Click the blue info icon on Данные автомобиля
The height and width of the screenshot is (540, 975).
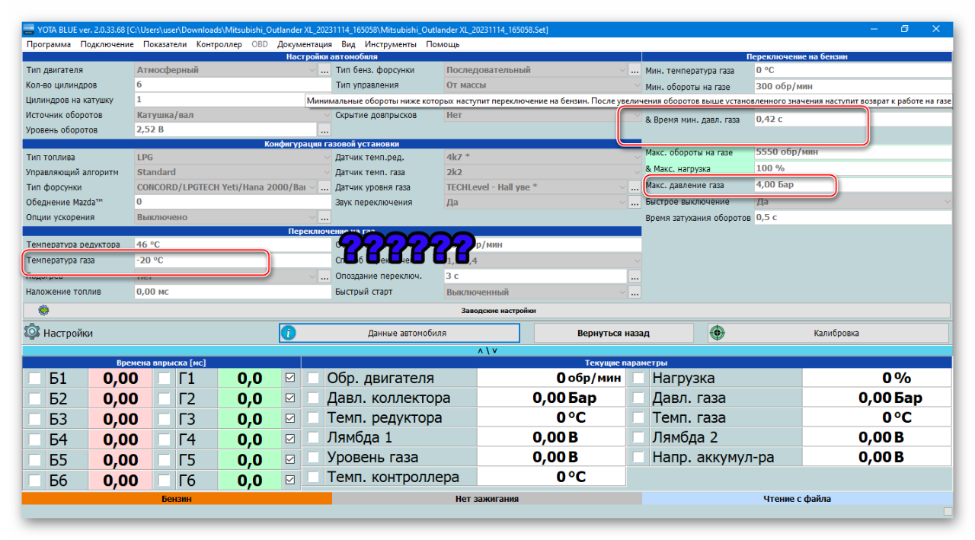click(289, 333)
